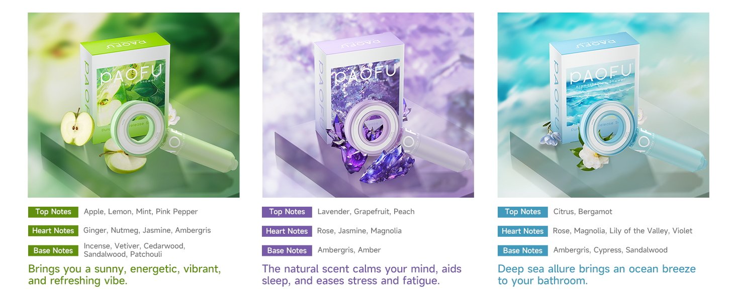The width and height of the screenshot is (736, 301).
Task: Select the blue Heart Notes label
Action: coord(523,231)
